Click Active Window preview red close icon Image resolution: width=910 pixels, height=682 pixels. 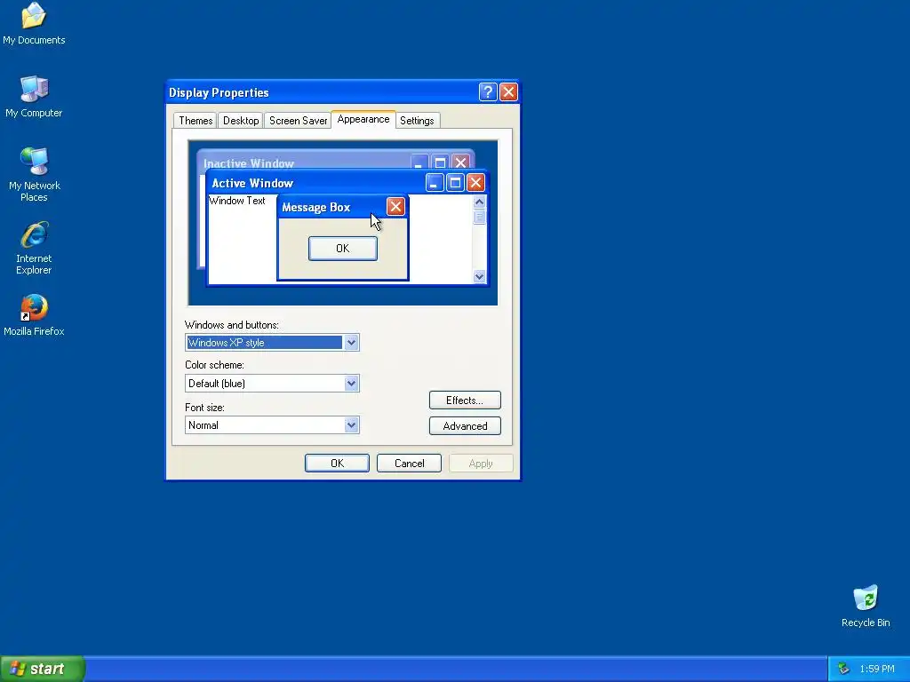point(475,183)
